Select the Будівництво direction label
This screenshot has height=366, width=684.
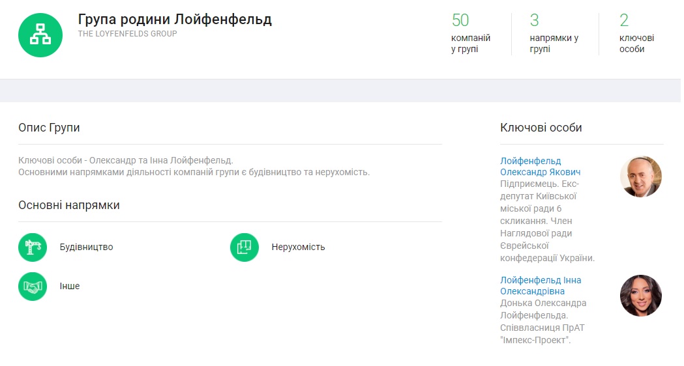point(86,247)
